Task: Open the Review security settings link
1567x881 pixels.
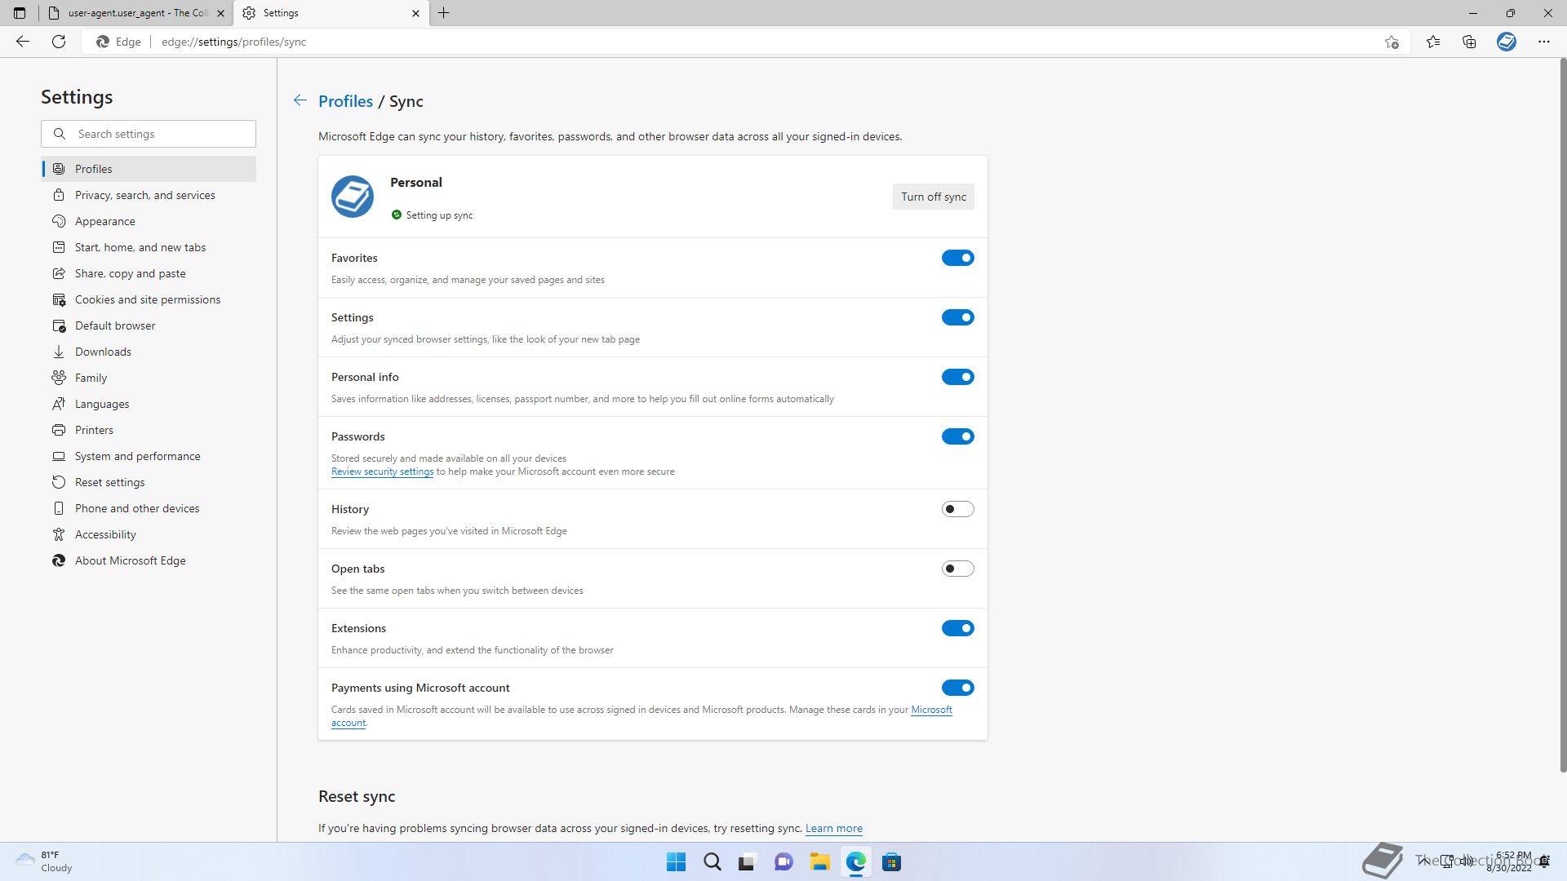Action: pyautogui.click(x=382, y=471)
